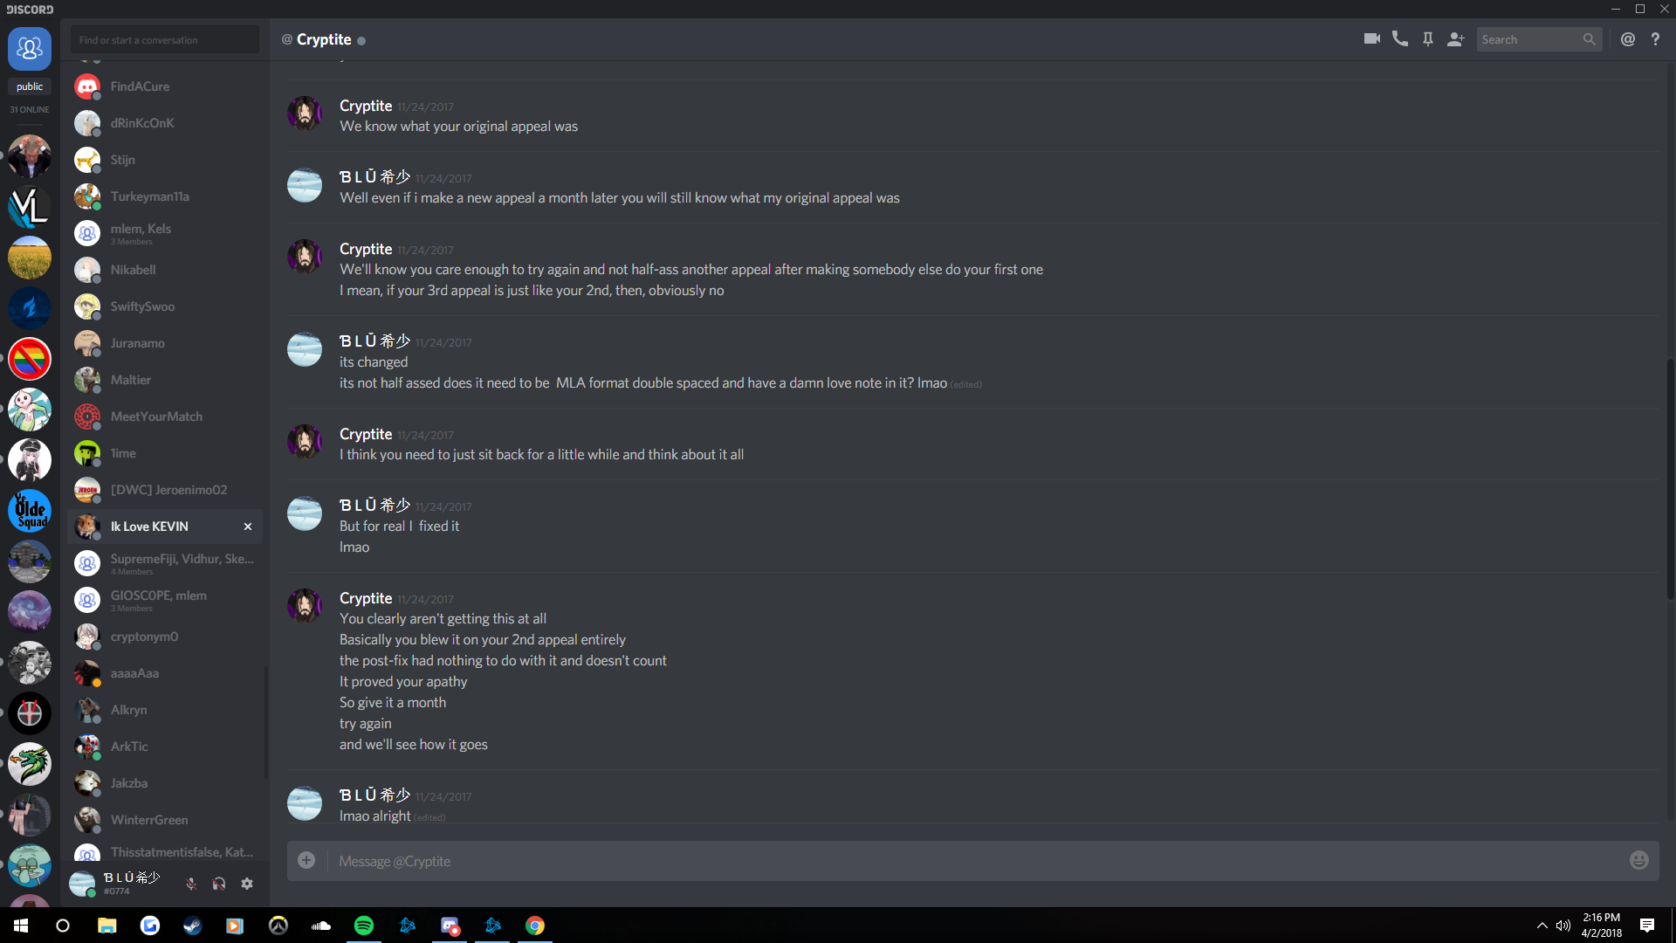Toggle headphone deafen

(219, 884)
